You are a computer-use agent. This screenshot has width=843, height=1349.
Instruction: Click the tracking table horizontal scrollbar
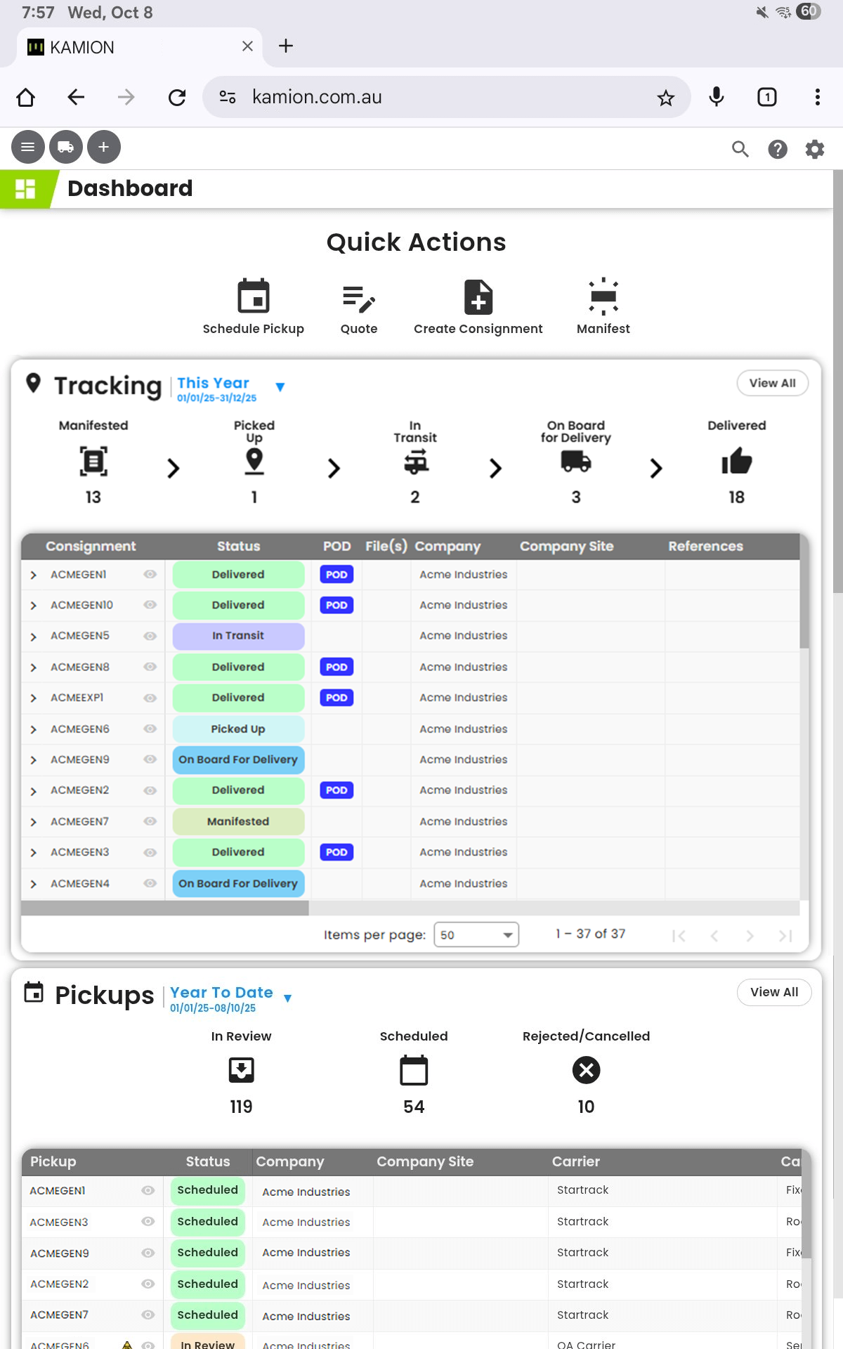click(165, 908)
